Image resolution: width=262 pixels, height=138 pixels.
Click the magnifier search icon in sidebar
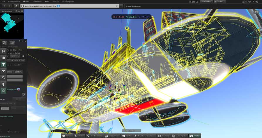tap(4, 77)
